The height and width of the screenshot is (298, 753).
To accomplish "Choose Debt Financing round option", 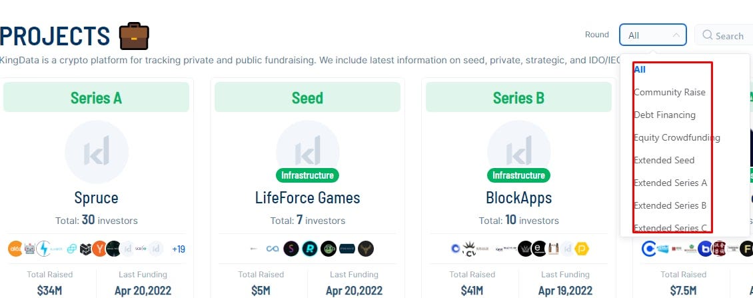I will (x=664, y=115).
